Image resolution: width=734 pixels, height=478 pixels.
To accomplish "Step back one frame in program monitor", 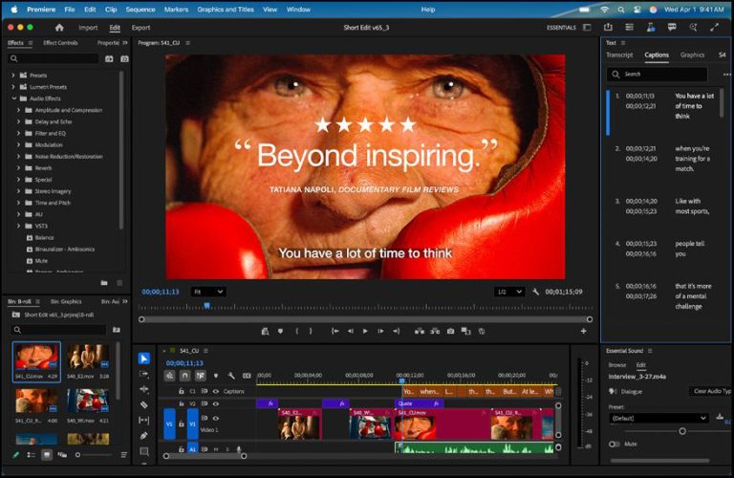I will 350,332.
